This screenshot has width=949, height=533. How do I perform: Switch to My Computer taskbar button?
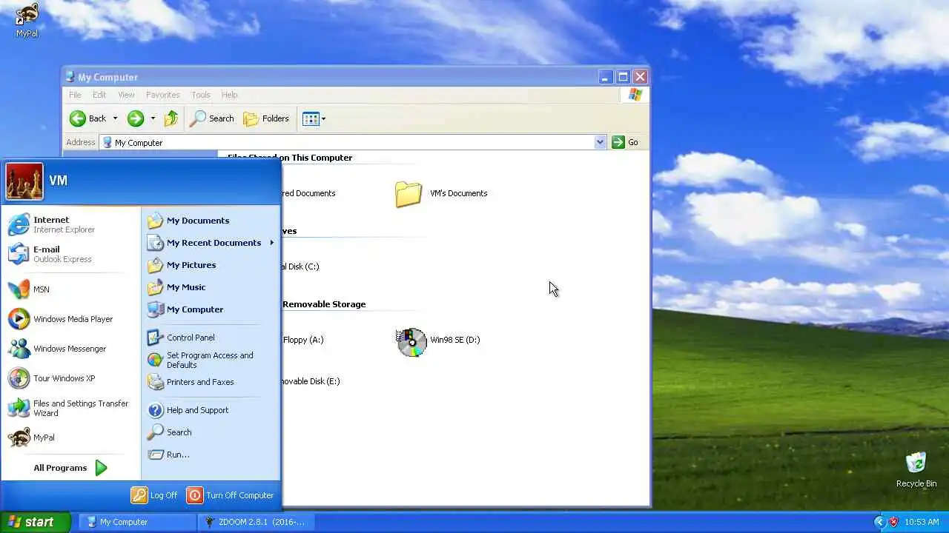pos(137,522)
